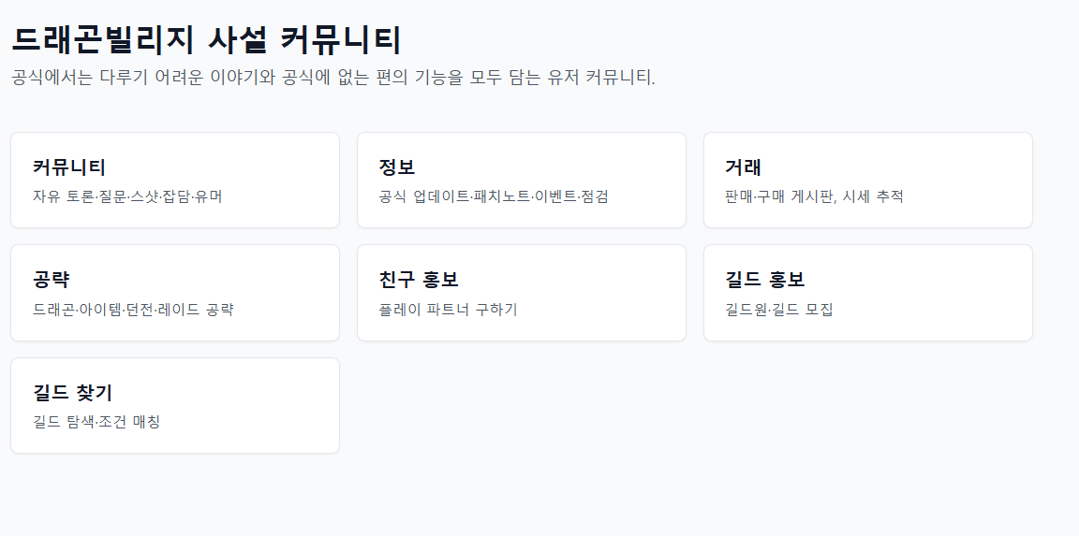Screen dimensions: 1079x536
Task: Click the bold 거래 title text
Action: (x=743, y=167)
